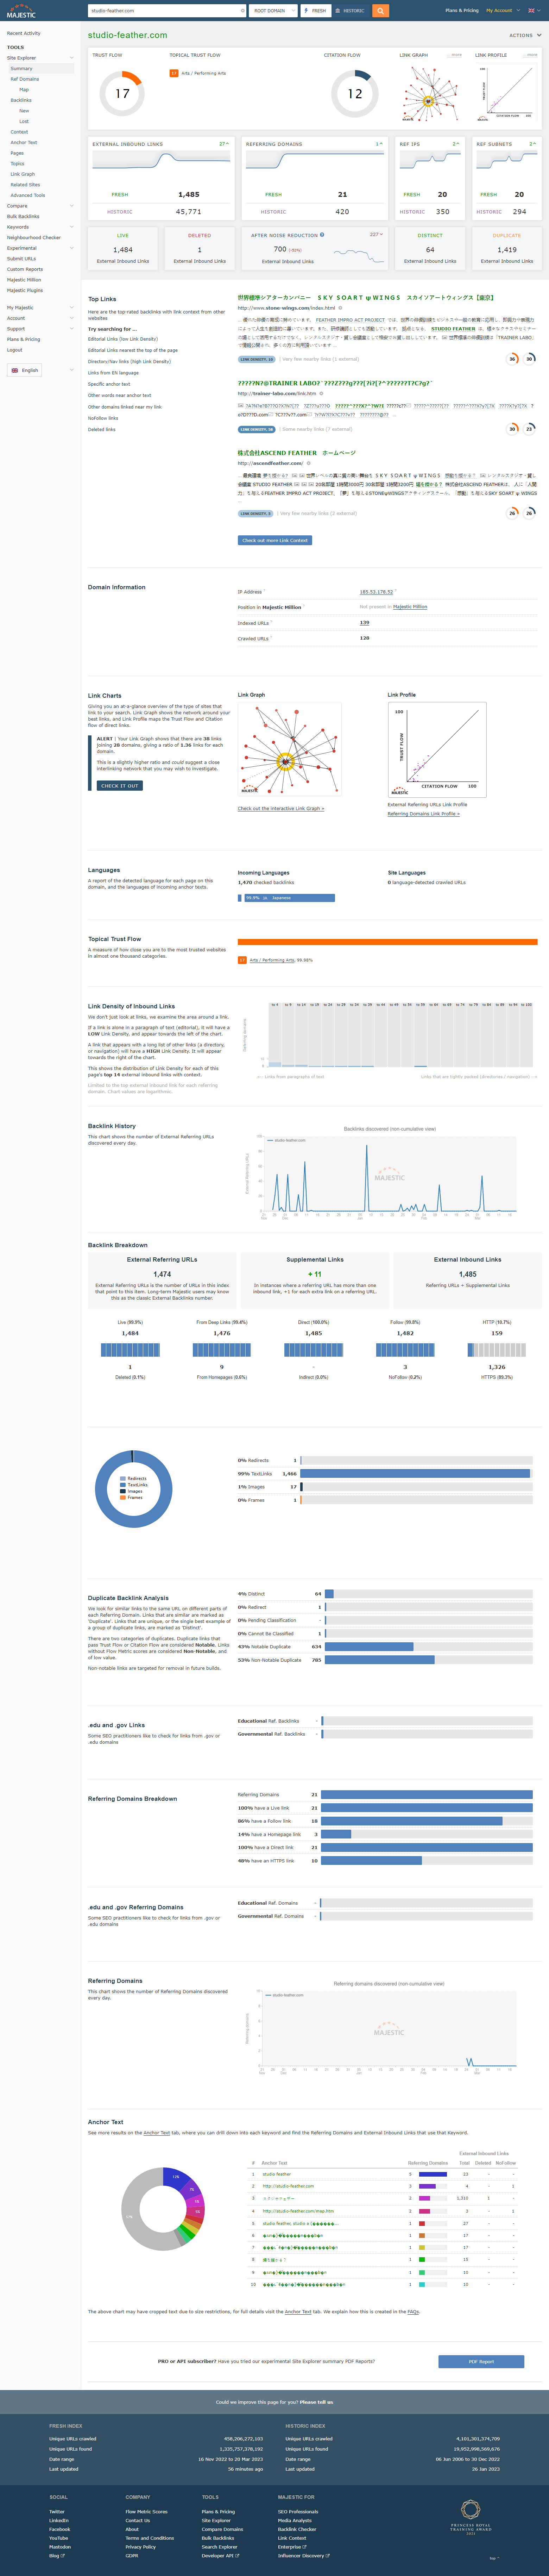Click the English flag language selector in sidebar
Viewport: 549px width, 2576px height.
[x=25, y=370]
